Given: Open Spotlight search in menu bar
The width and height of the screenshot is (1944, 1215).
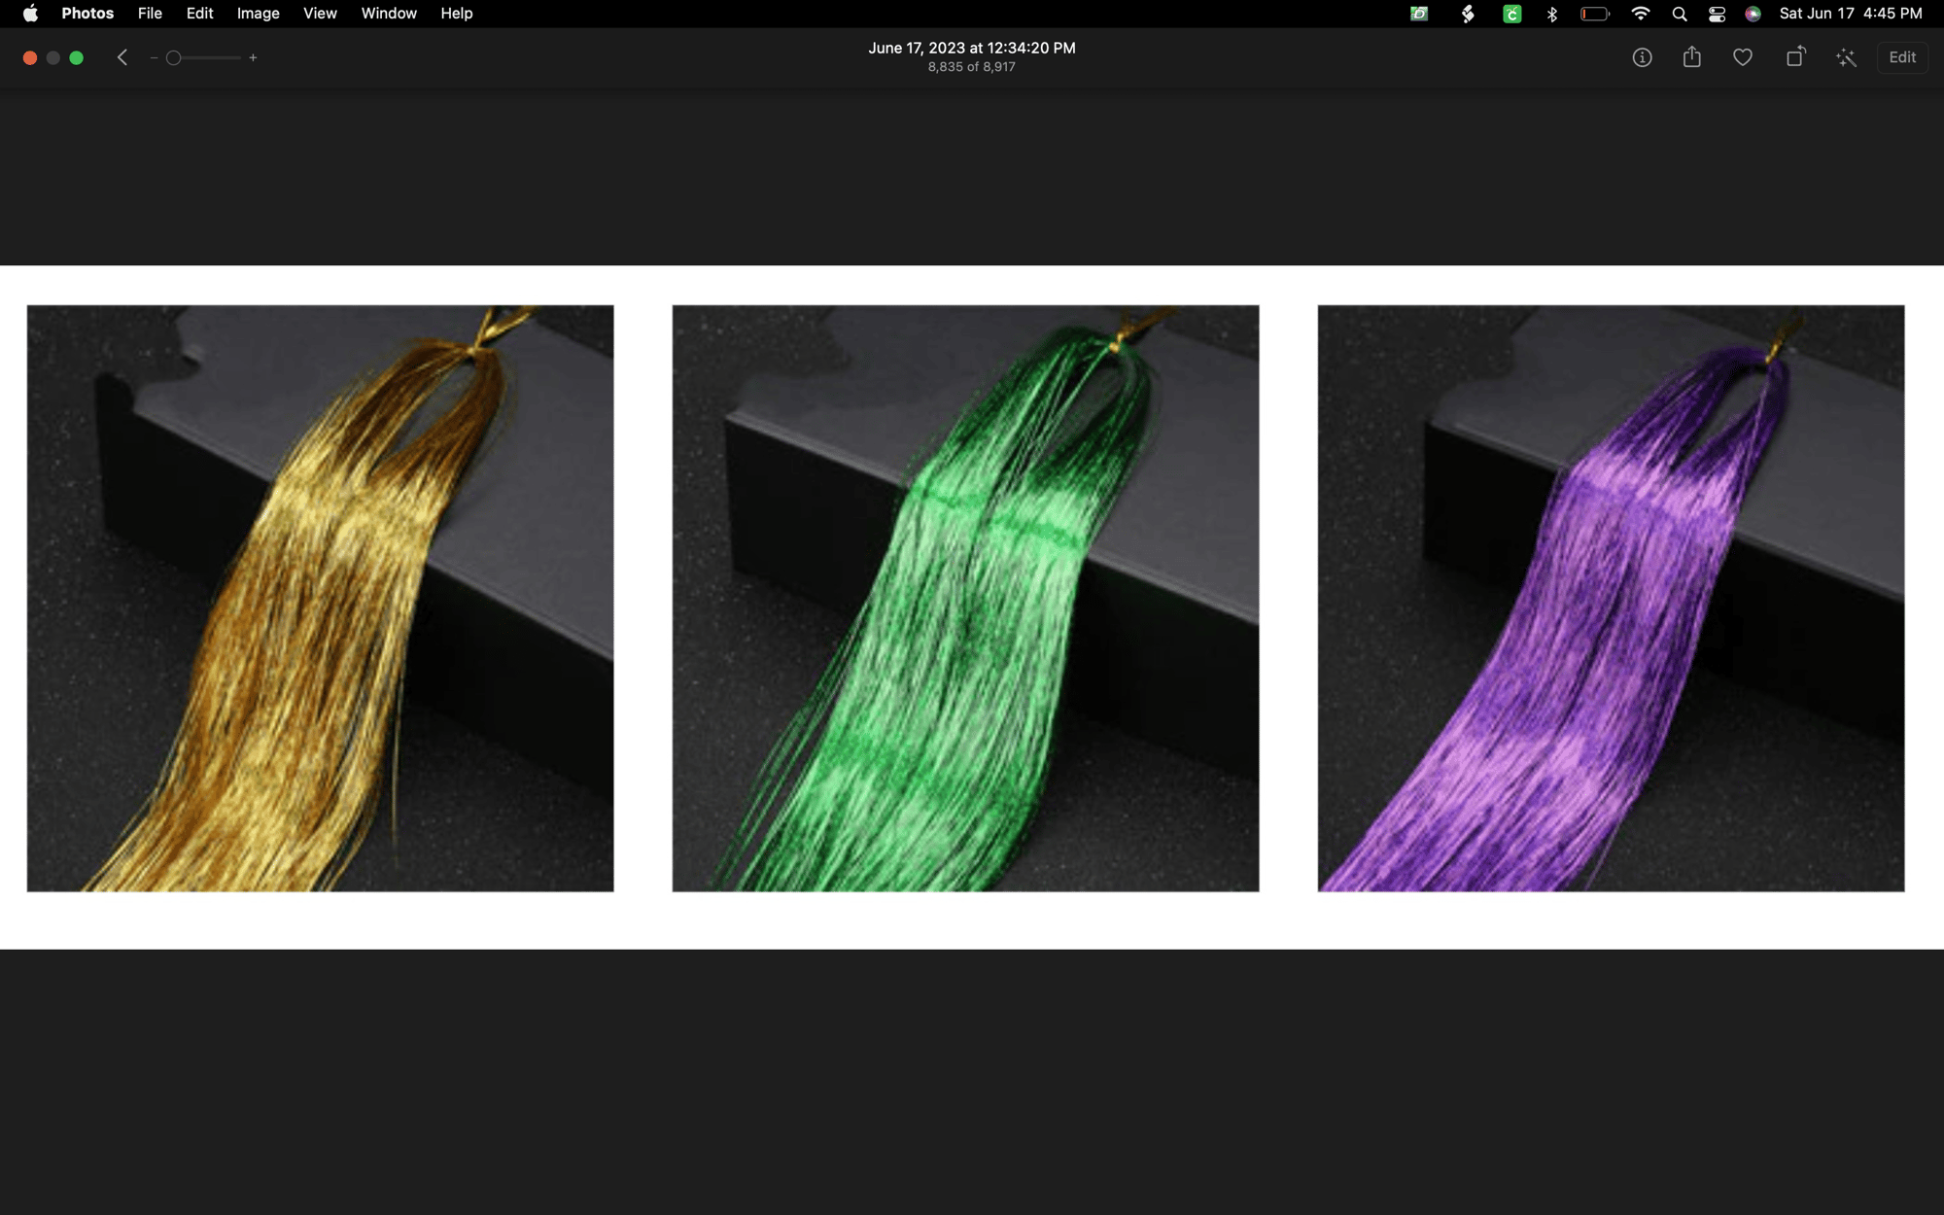Looking at the screenshot, I should point(1679,14).
